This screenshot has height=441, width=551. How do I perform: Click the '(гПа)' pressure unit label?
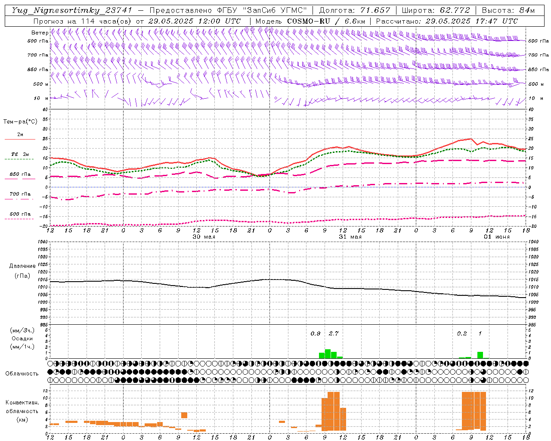point(22,276)
